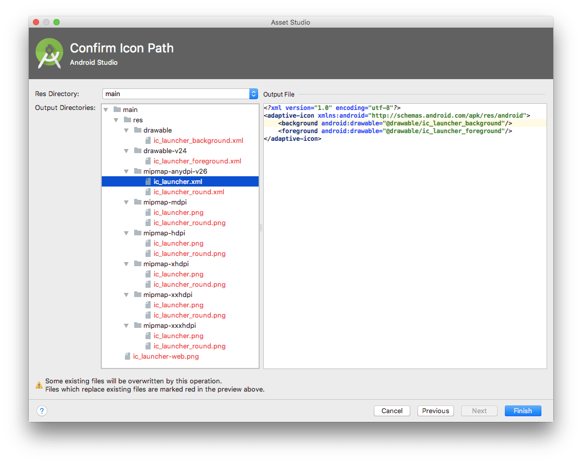Collapse the main tree node

pyautogui.click(x=105, y=109)
